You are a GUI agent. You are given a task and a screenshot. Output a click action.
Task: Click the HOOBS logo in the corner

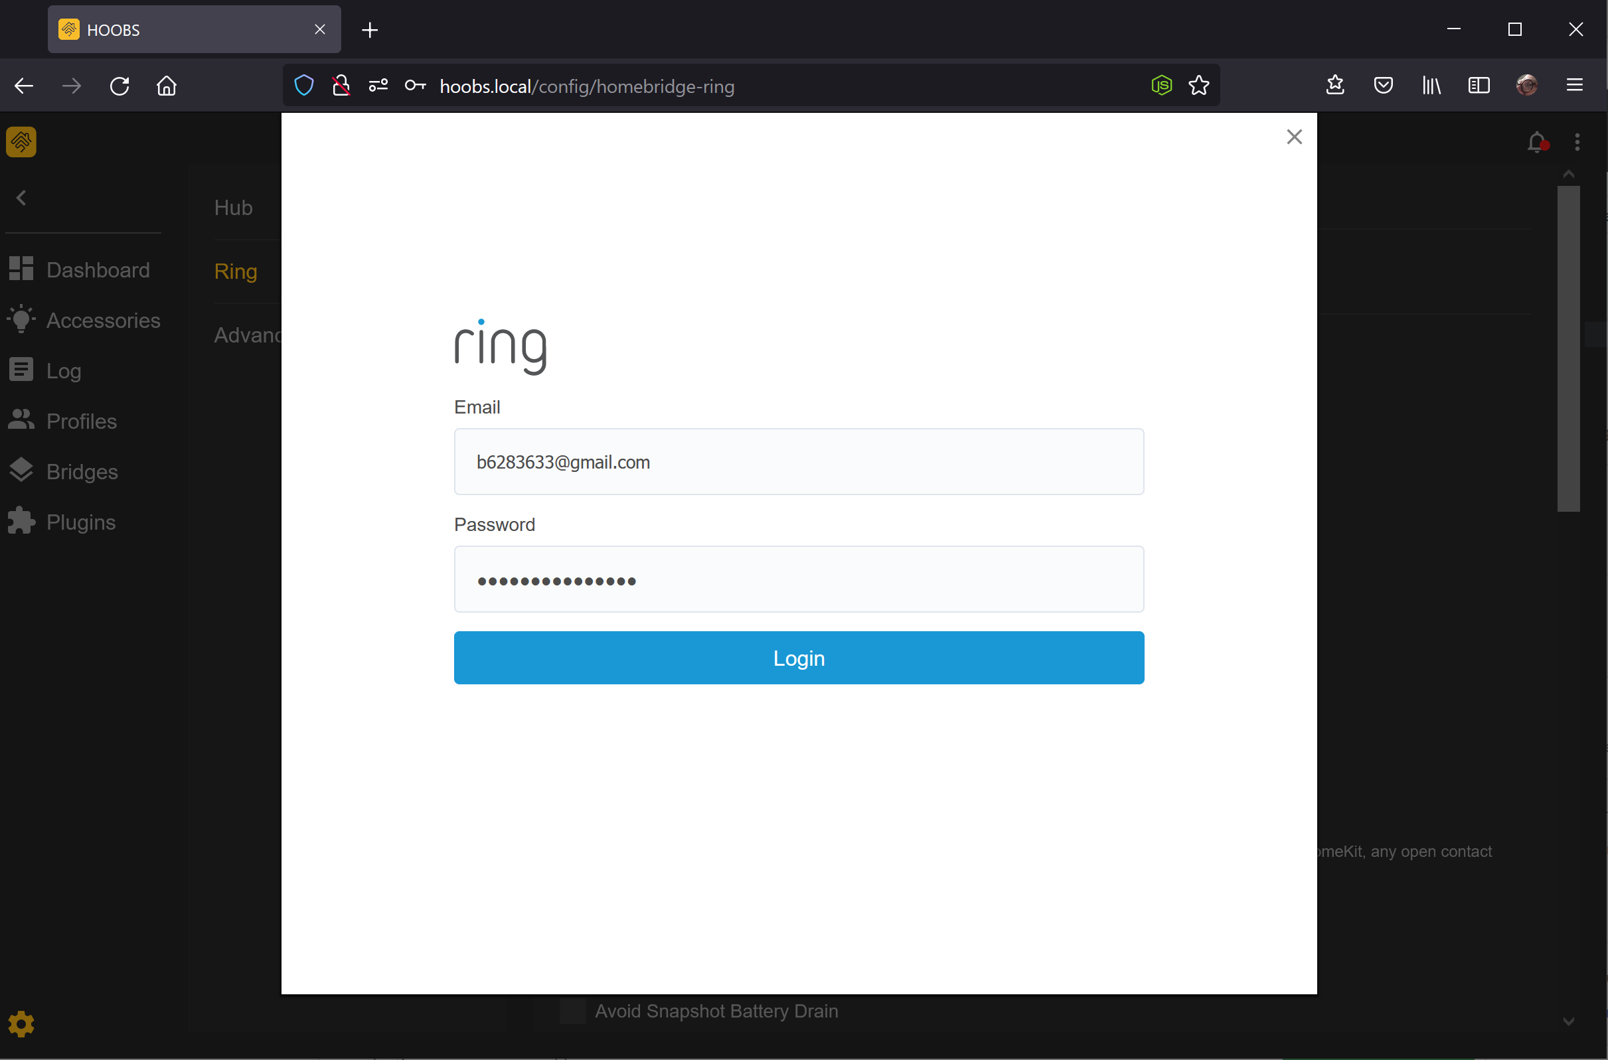(x=21, y=141)
